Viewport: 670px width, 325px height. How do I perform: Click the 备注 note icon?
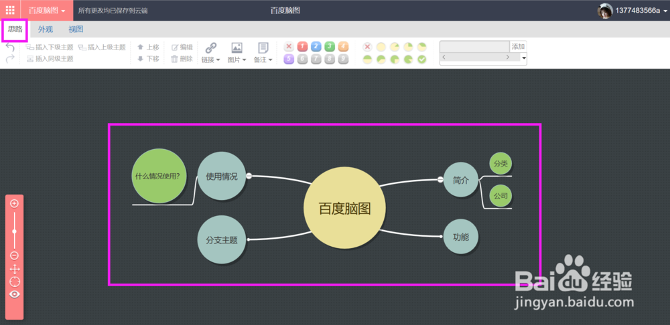tap(263, 47)
